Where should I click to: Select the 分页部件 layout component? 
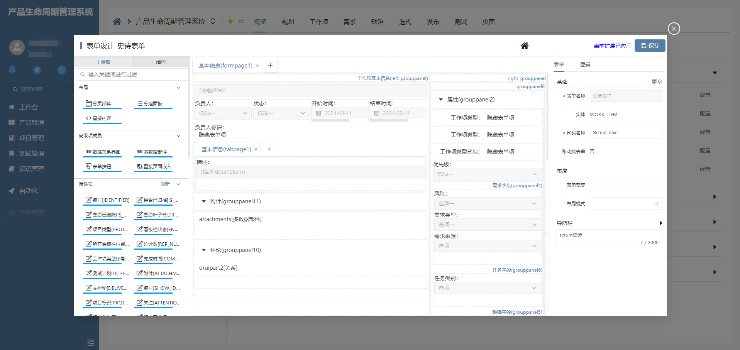[x=102, y=103]
